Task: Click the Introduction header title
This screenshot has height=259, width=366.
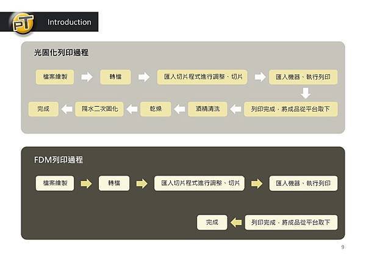Action: (x=70, y=22)
